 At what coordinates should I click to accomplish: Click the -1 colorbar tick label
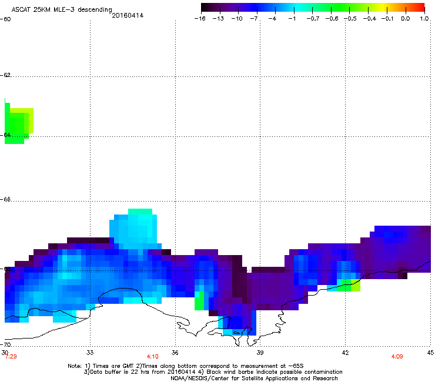tap(292, 19)
